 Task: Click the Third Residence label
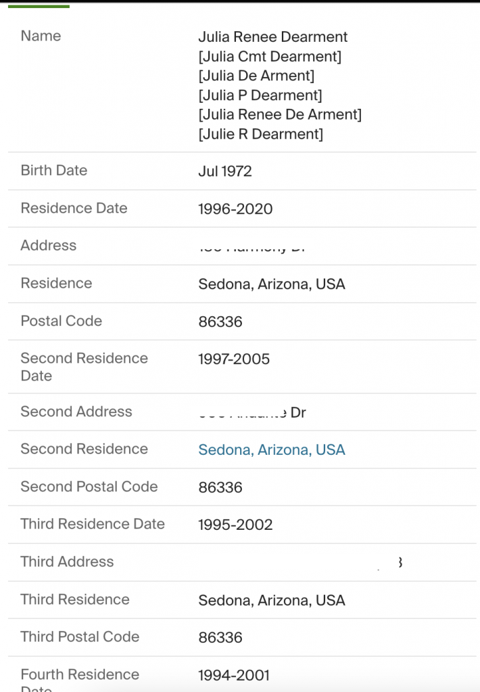[74, 599]
